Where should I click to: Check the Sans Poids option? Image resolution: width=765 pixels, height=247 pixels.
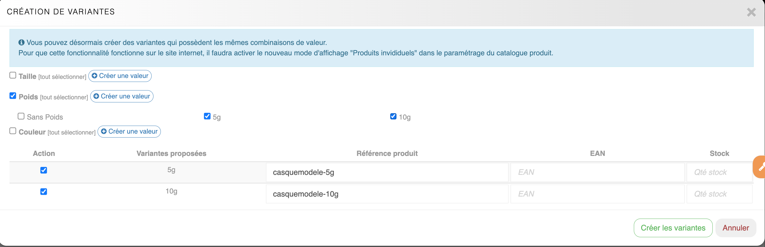tap(21, 116)
